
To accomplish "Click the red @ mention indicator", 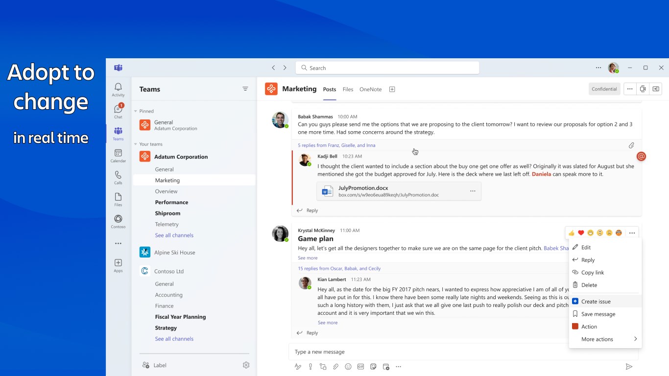I will (641, 157).
